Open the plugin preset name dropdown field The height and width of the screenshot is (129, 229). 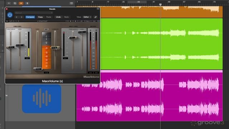click(x=34, y=13)
